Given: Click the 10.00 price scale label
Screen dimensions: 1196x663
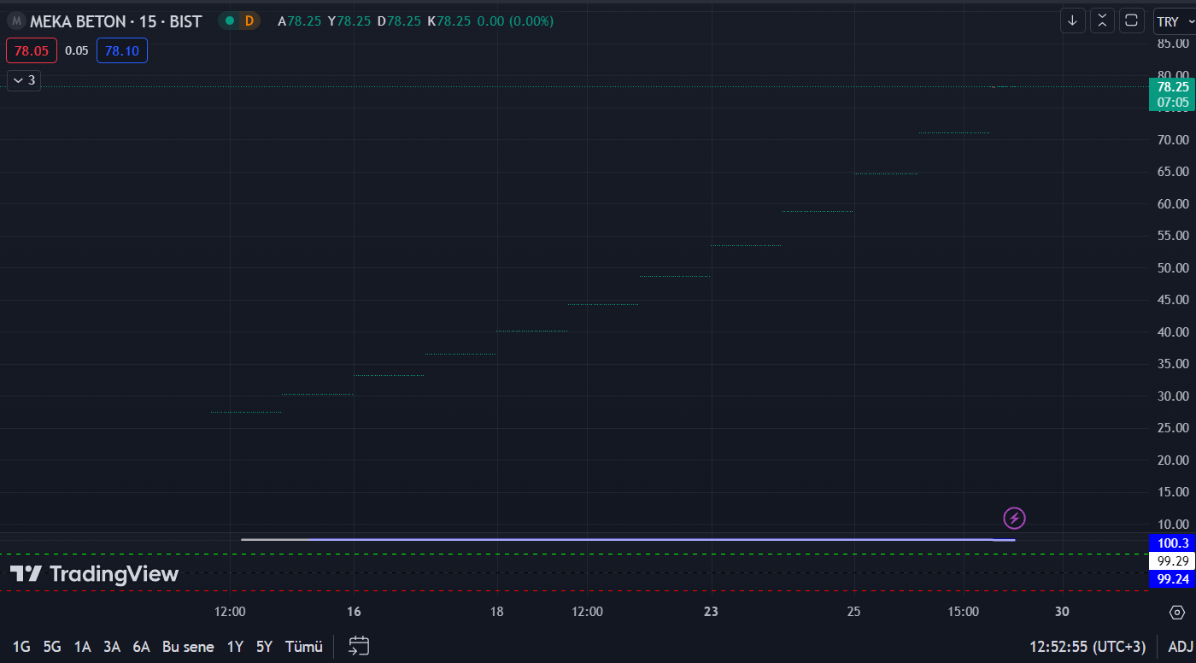Looking at the screenshot, I should click(x=1173, y=524).
